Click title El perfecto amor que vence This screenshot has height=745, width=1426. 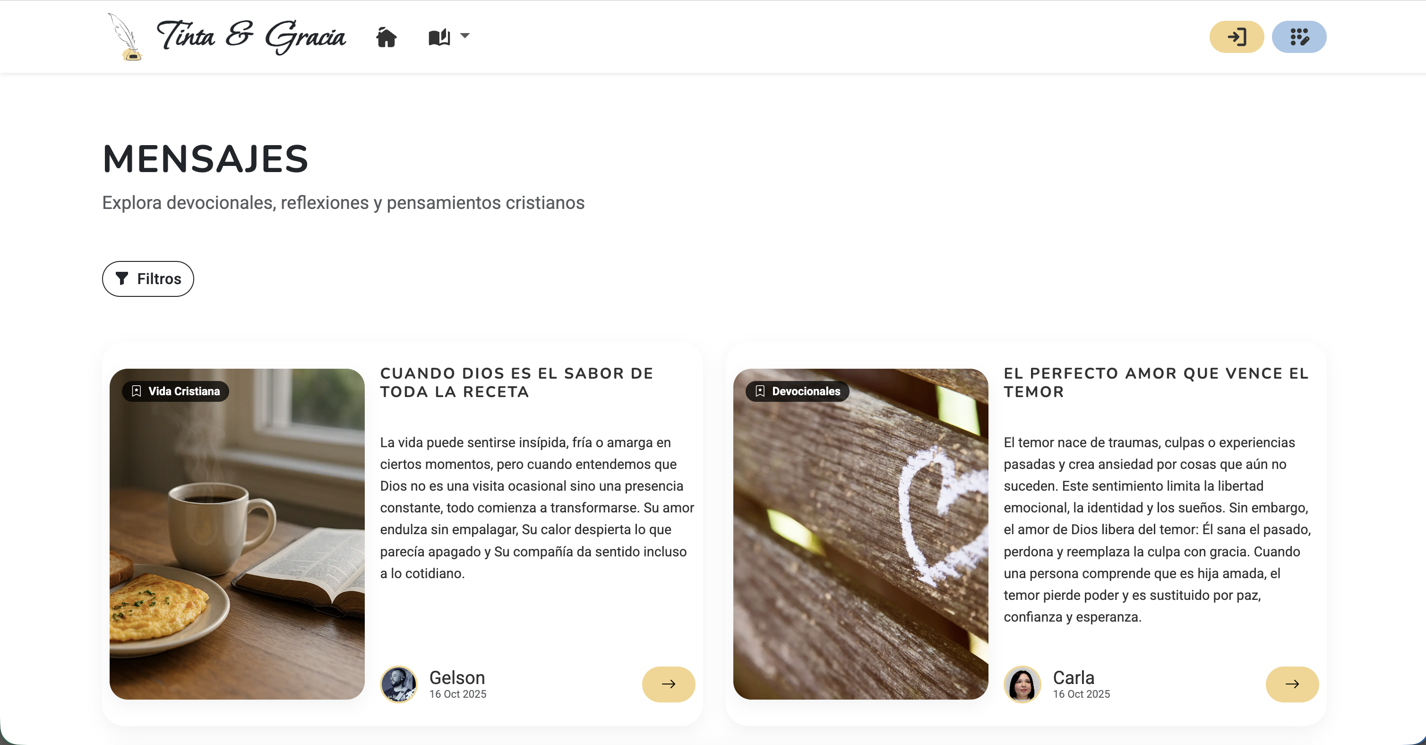click(1156, 382)
